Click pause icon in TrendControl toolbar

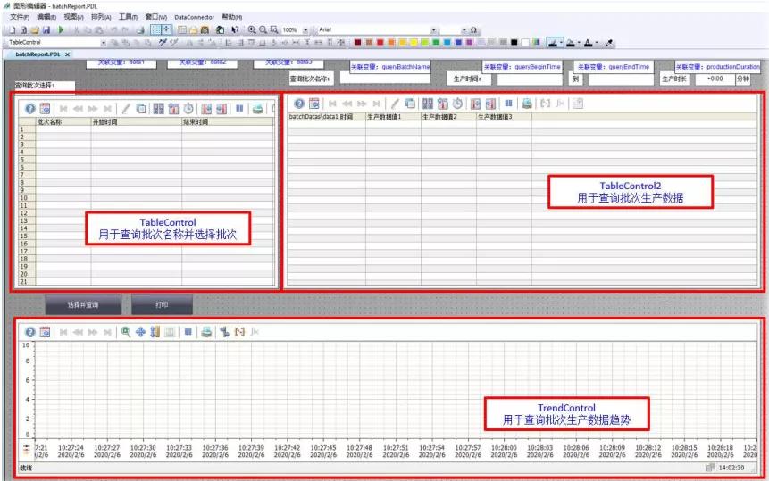(x=188, y=332)
